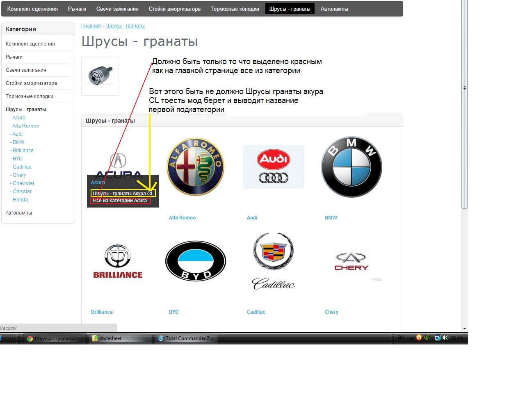Click the Alfa Romeo brand logo

tap(195, 167)
